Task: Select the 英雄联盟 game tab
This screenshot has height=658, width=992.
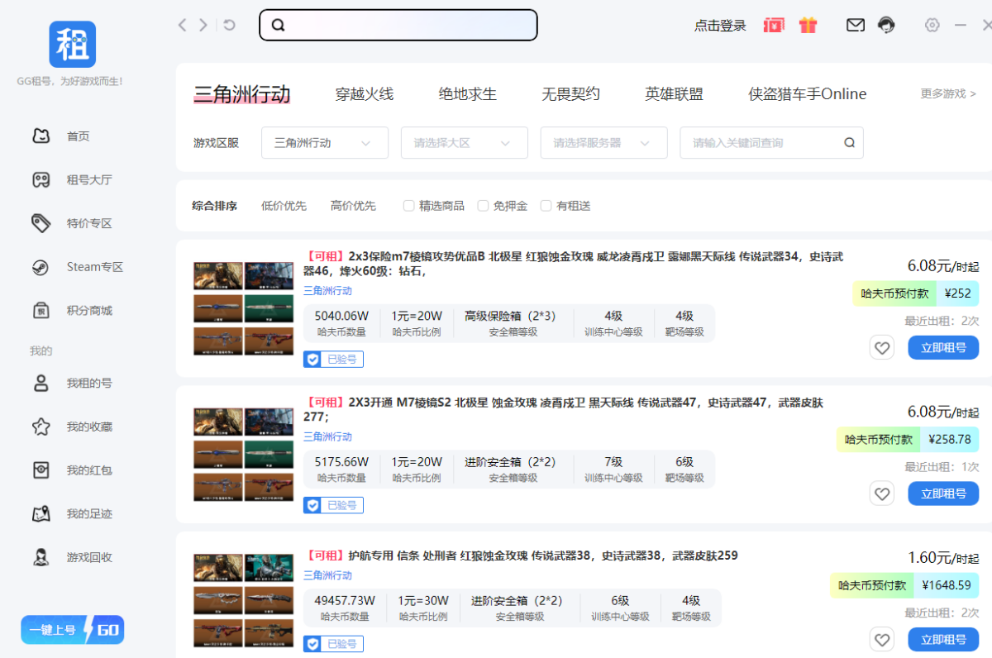Action: point(675,94)
